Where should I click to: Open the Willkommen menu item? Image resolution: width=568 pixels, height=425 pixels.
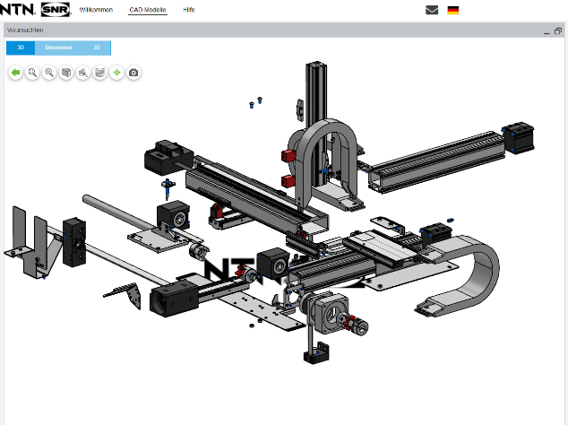96,10
